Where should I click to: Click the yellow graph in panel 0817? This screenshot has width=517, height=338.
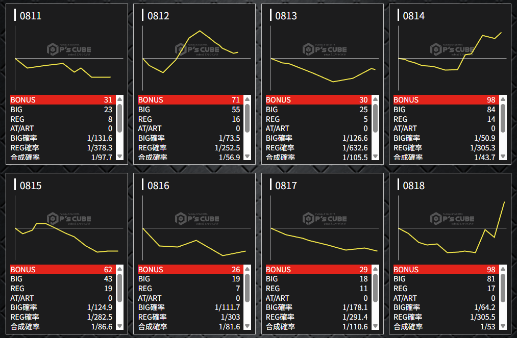(x=324, y=240)
